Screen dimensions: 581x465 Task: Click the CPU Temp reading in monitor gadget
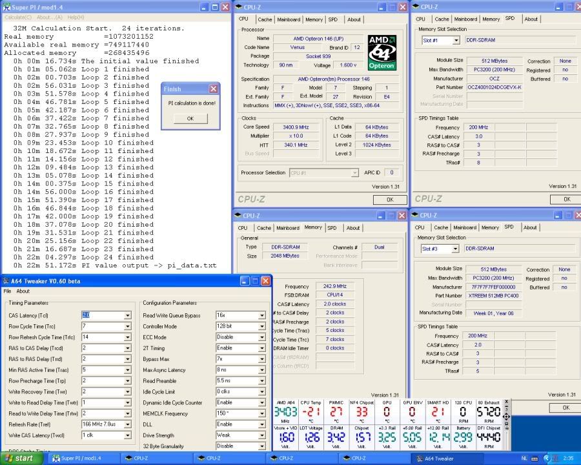point(311,412)
